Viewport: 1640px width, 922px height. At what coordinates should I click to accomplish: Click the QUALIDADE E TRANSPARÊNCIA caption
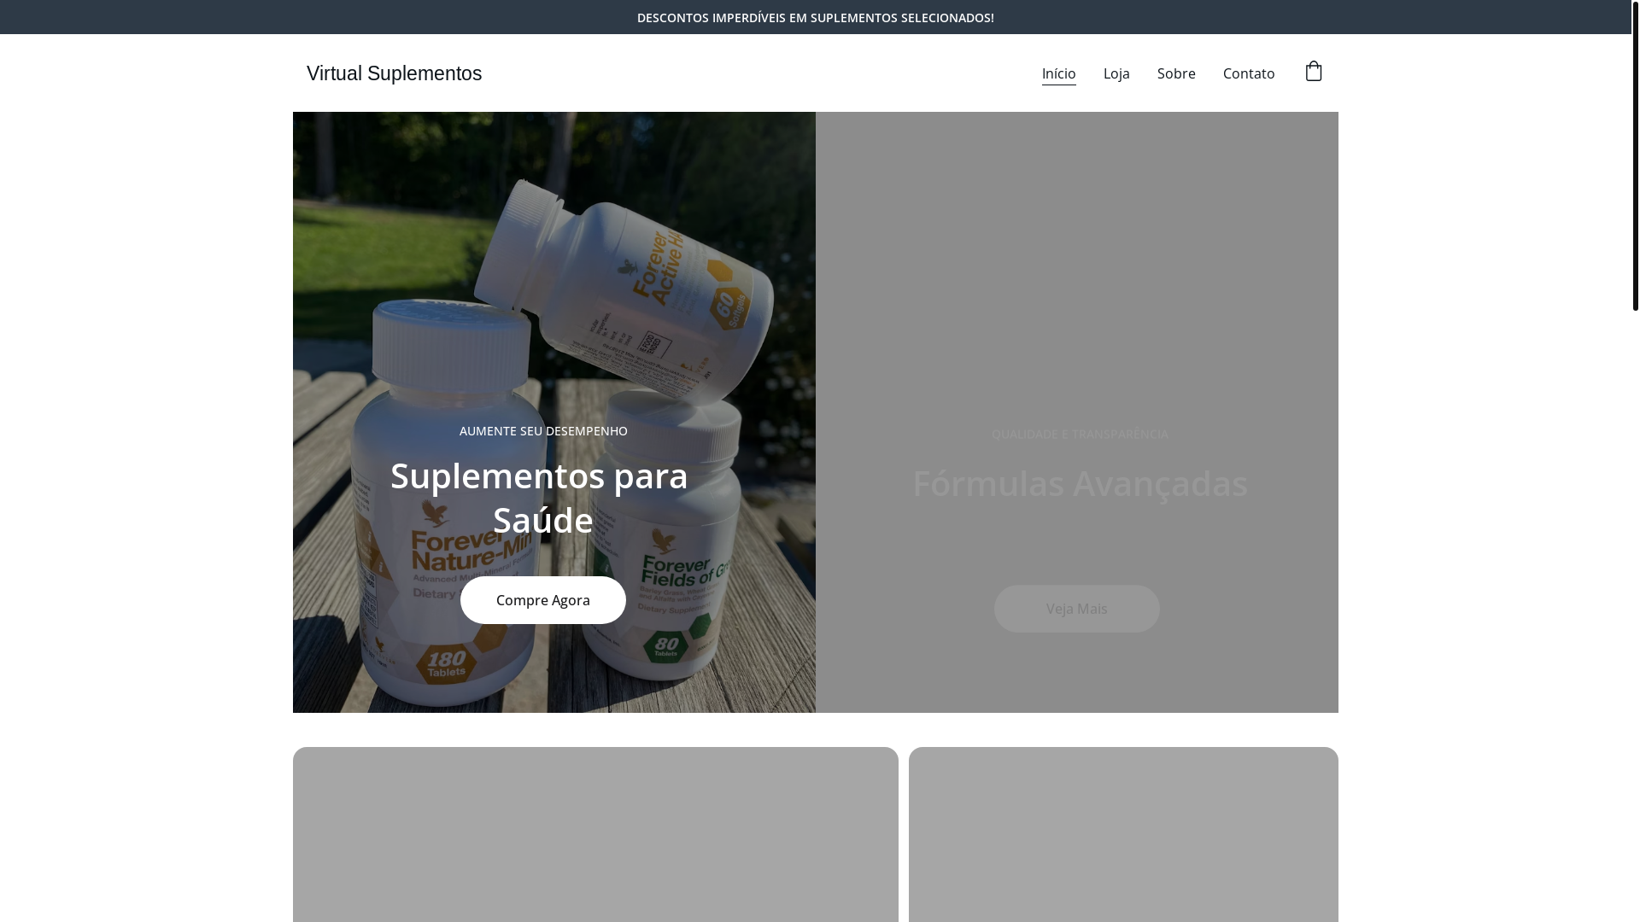[1080, 435]
